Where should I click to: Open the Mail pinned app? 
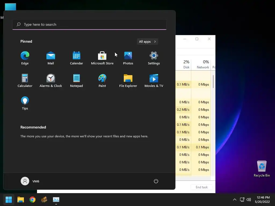click(51, 58)
